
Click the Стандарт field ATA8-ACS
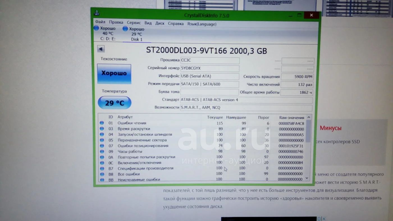point(246,100)
